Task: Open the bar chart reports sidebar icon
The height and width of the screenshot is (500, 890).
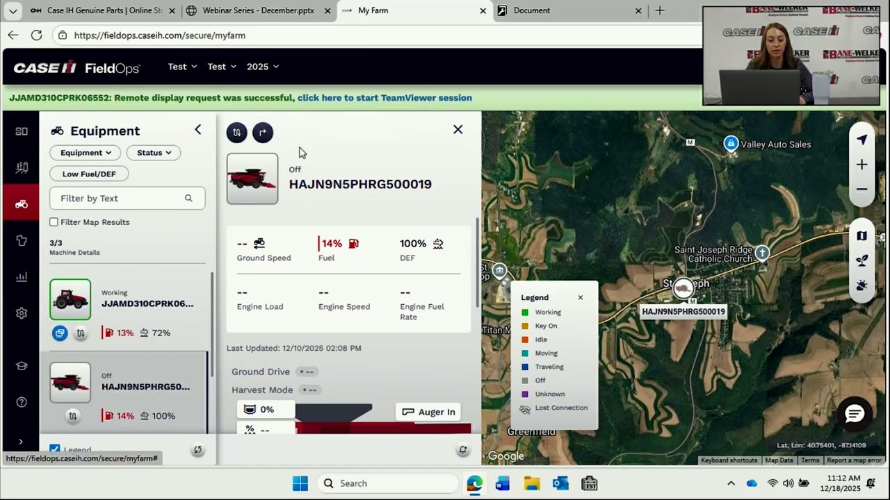Action: [x=22, y=277]
